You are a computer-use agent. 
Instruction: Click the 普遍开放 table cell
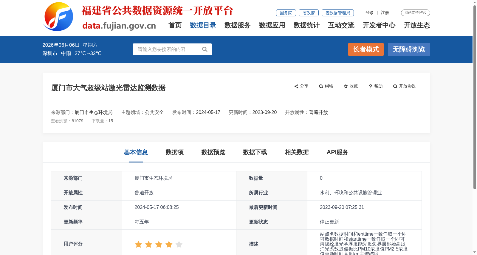pyautogui.click(x=144, y=193)
